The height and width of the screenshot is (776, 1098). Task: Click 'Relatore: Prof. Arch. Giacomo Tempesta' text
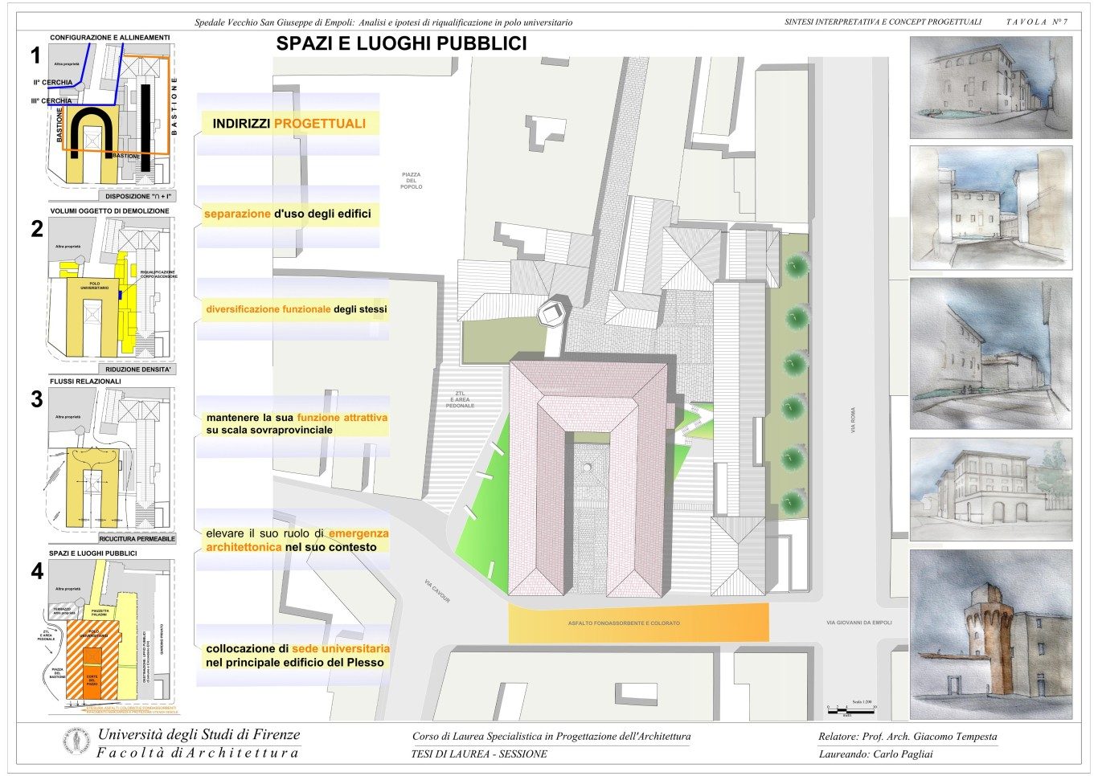click(907, 737)
